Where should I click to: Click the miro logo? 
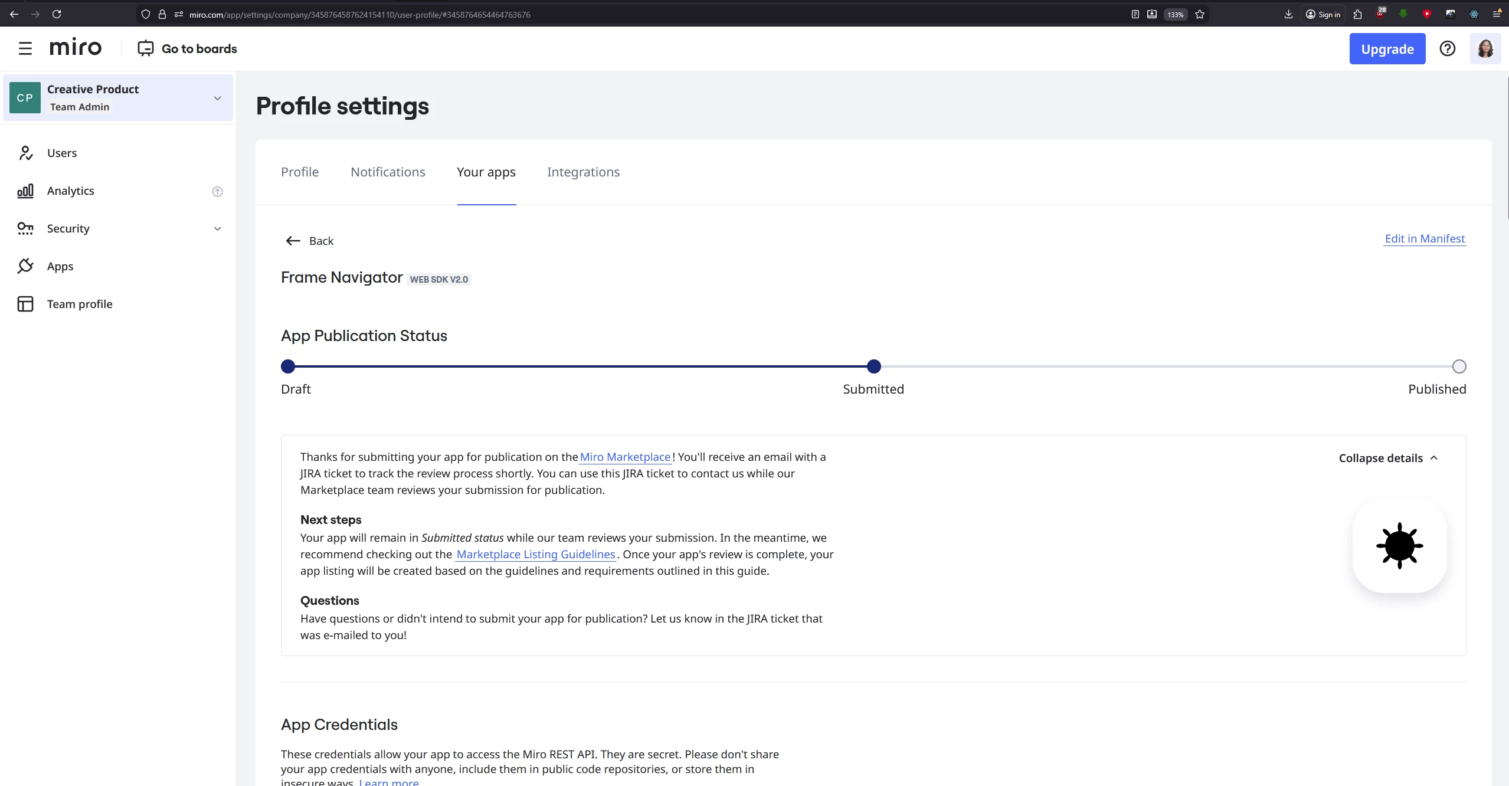point(76,48)
